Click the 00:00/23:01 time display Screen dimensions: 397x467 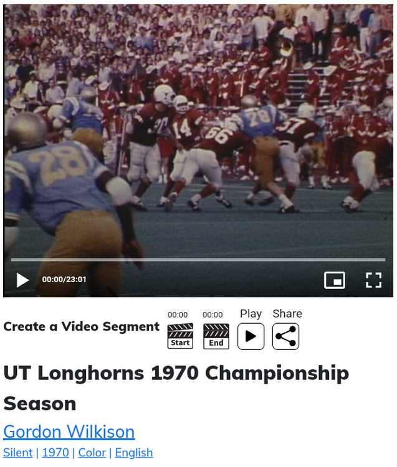pos(64,280)
